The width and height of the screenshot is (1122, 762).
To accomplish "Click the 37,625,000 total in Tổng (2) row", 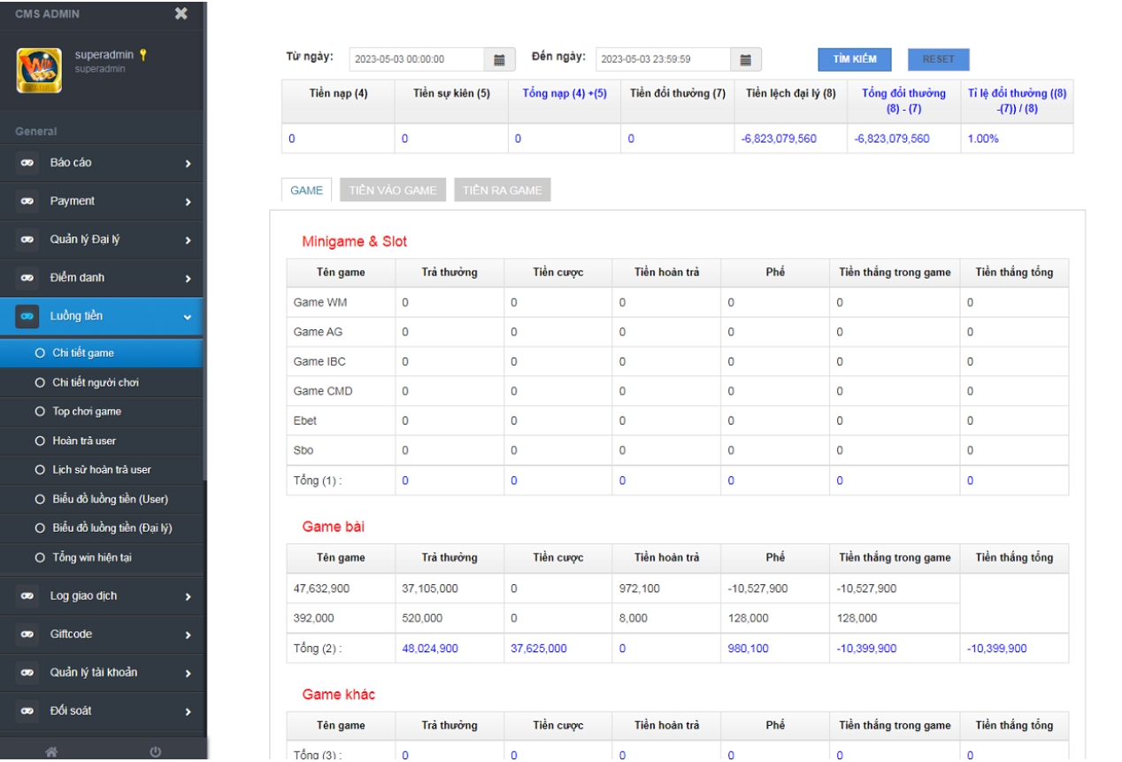I will pos(539,649).
